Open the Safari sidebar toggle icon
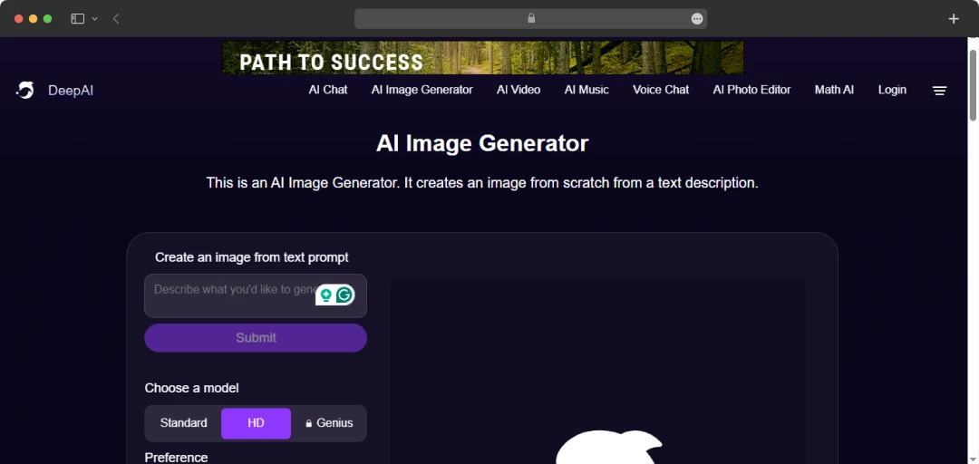The image size is (979, 464). pyautogui.click(x=77, y=19)
